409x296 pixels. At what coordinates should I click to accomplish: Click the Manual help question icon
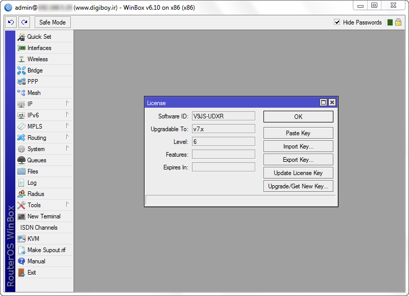point(21,261)
